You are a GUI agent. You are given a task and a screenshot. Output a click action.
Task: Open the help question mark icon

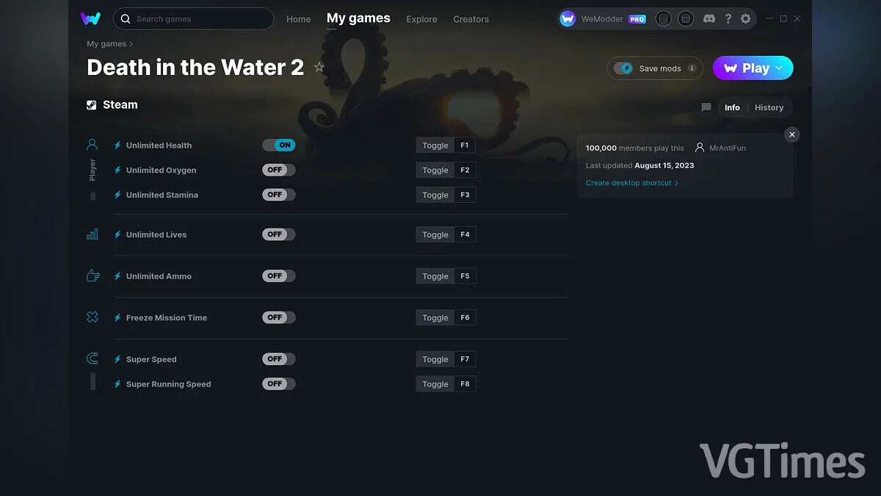[728, 19]
